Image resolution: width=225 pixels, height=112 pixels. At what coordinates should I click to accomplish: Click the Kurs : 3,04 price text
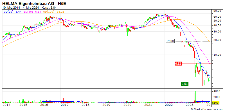click(49, 7)
